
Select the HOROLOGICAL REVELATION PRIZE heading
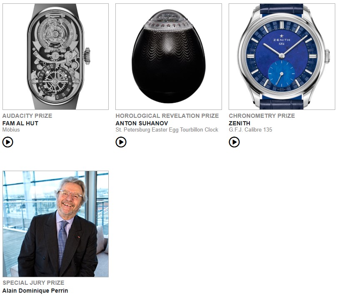(x=167, y=116)
